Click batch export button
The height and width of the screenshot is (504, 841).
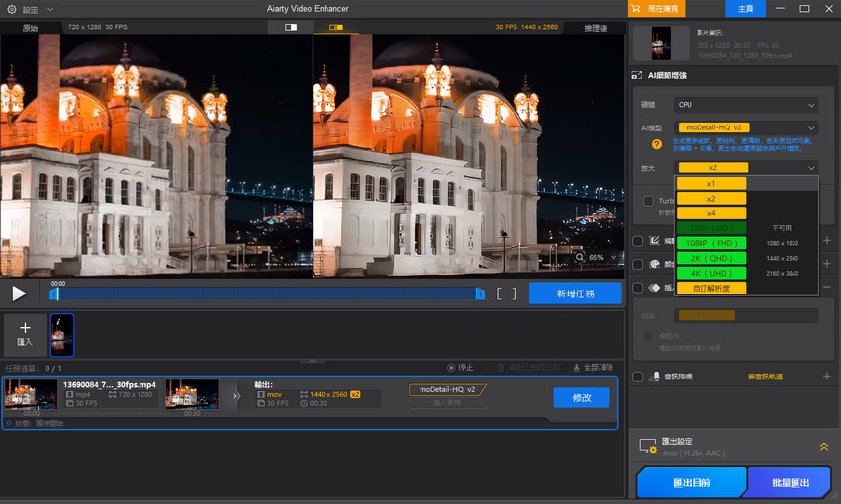click(x=791, y=482)
